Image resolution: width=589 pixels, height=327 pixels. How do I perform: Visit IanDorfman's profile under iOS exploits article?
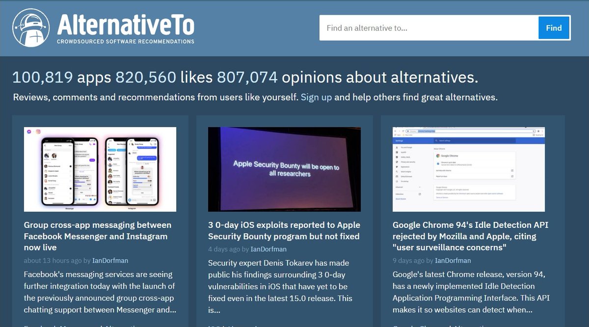point(268,249)
